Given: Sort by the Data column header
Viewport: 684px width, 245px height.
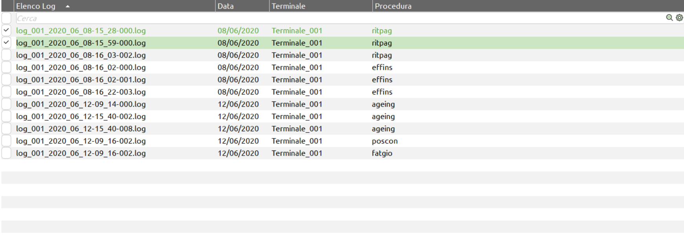Looking at the screenshot, I should pyautogui.click(x=226, y=6).
